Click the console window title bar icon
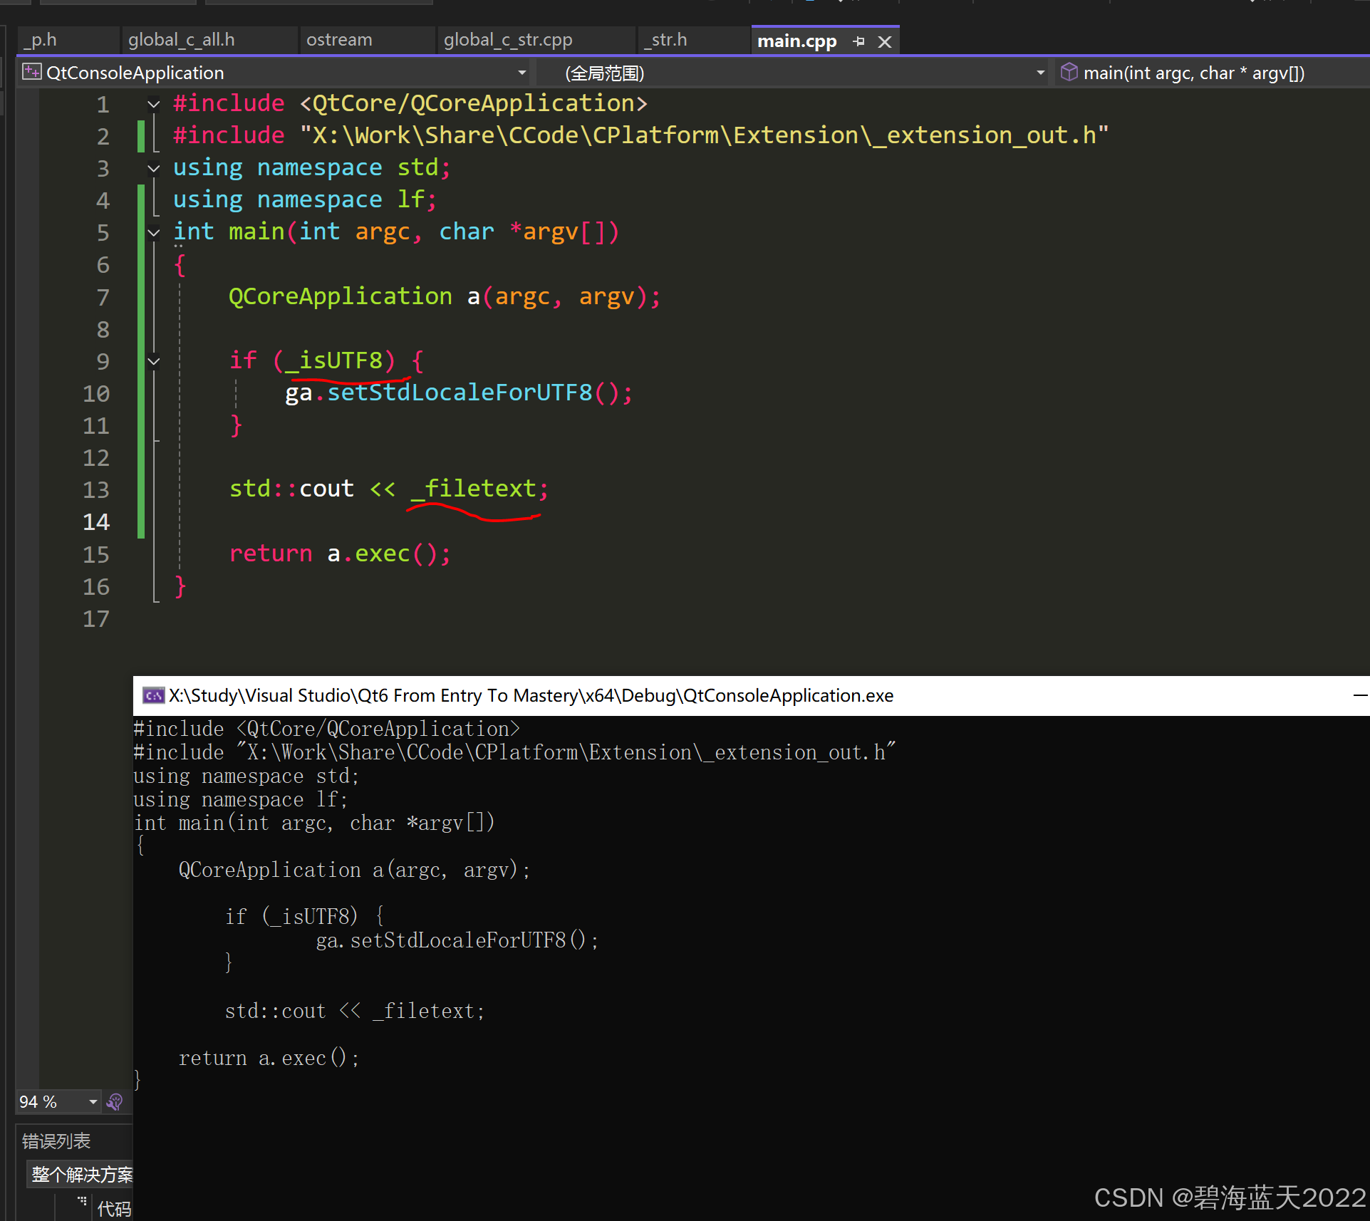The width and height of the screenshot is (1370, 1221). click(153, 695)
